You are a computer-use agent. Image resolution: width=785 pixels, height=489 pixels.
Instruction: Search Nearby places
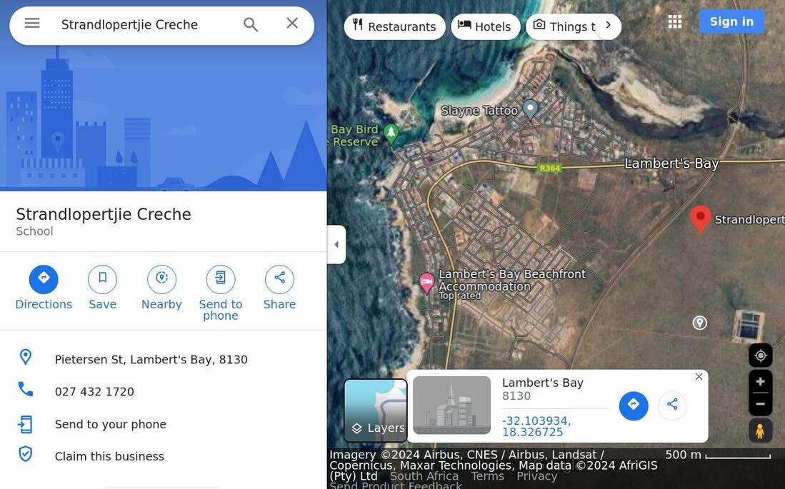coord(161,288)
